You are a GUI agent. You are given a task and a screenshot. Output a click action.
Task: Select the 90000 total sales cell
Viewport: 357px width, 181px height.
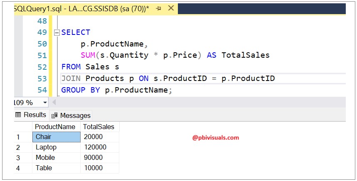99,158
